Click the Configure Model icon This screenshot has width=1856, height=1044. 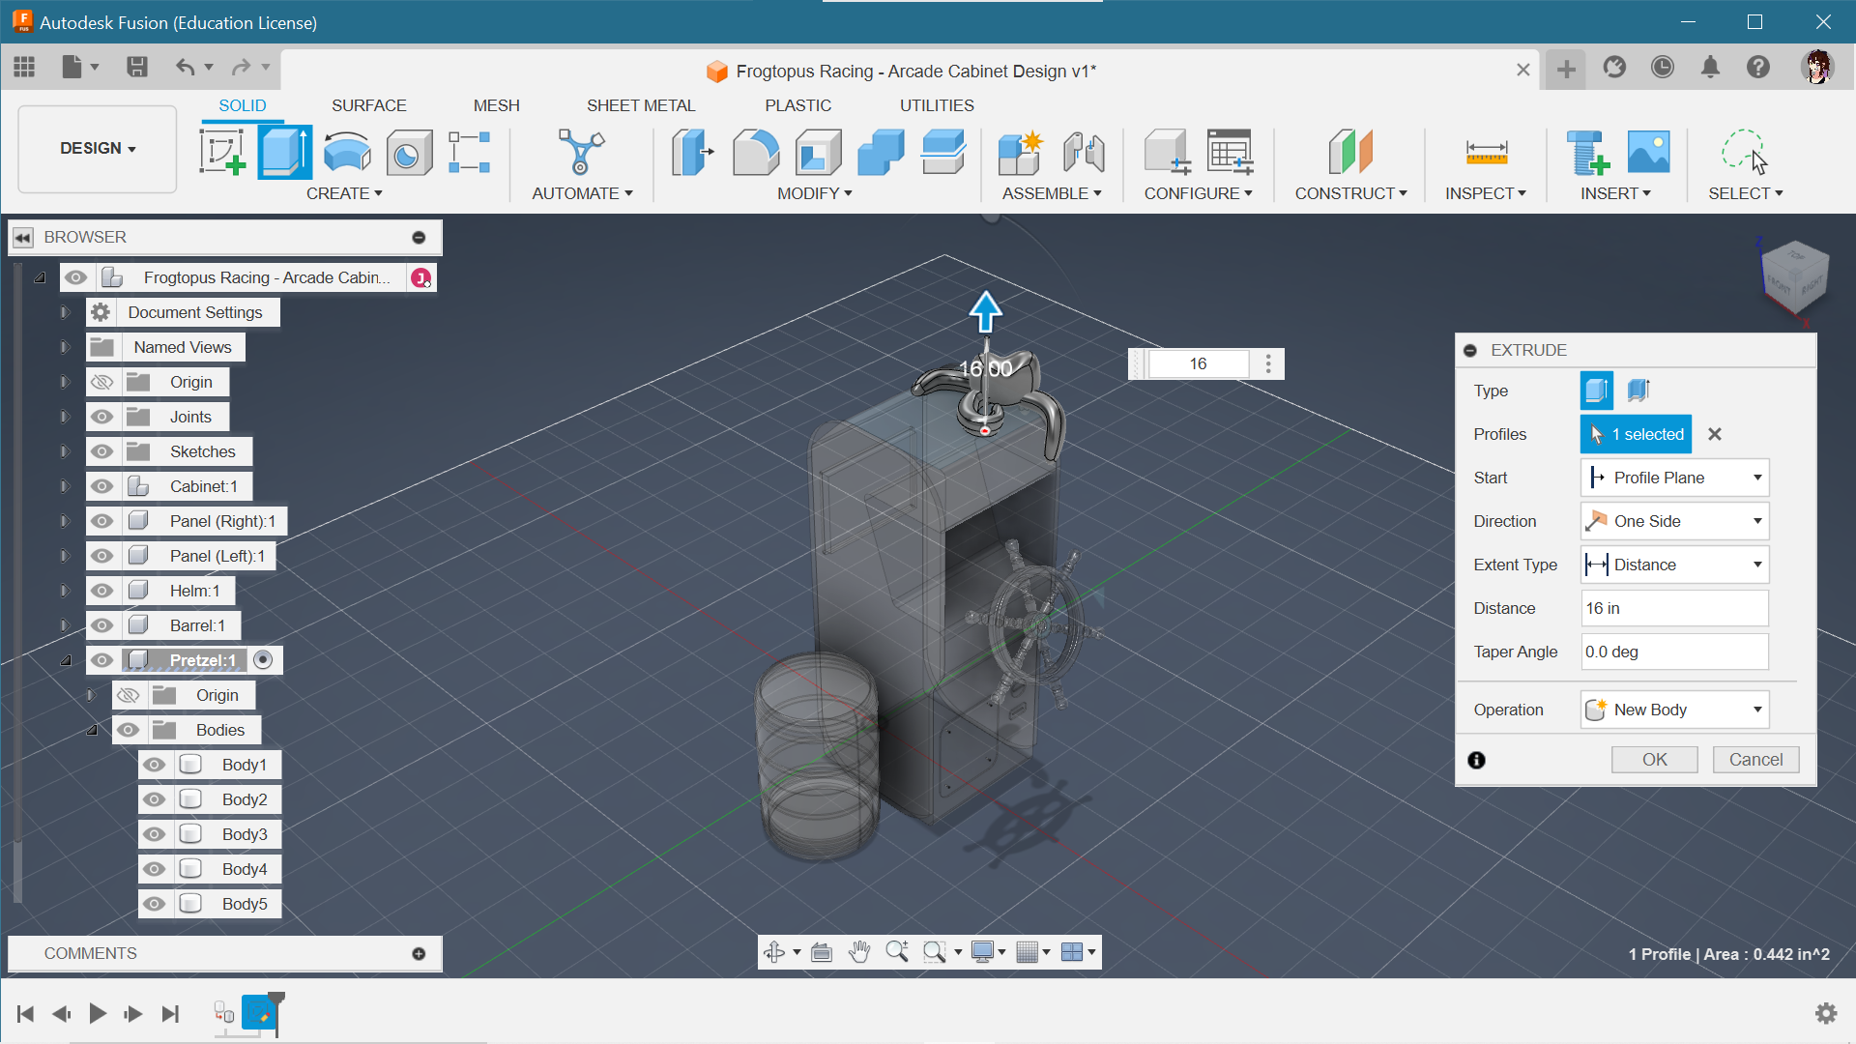[1167, 153]
